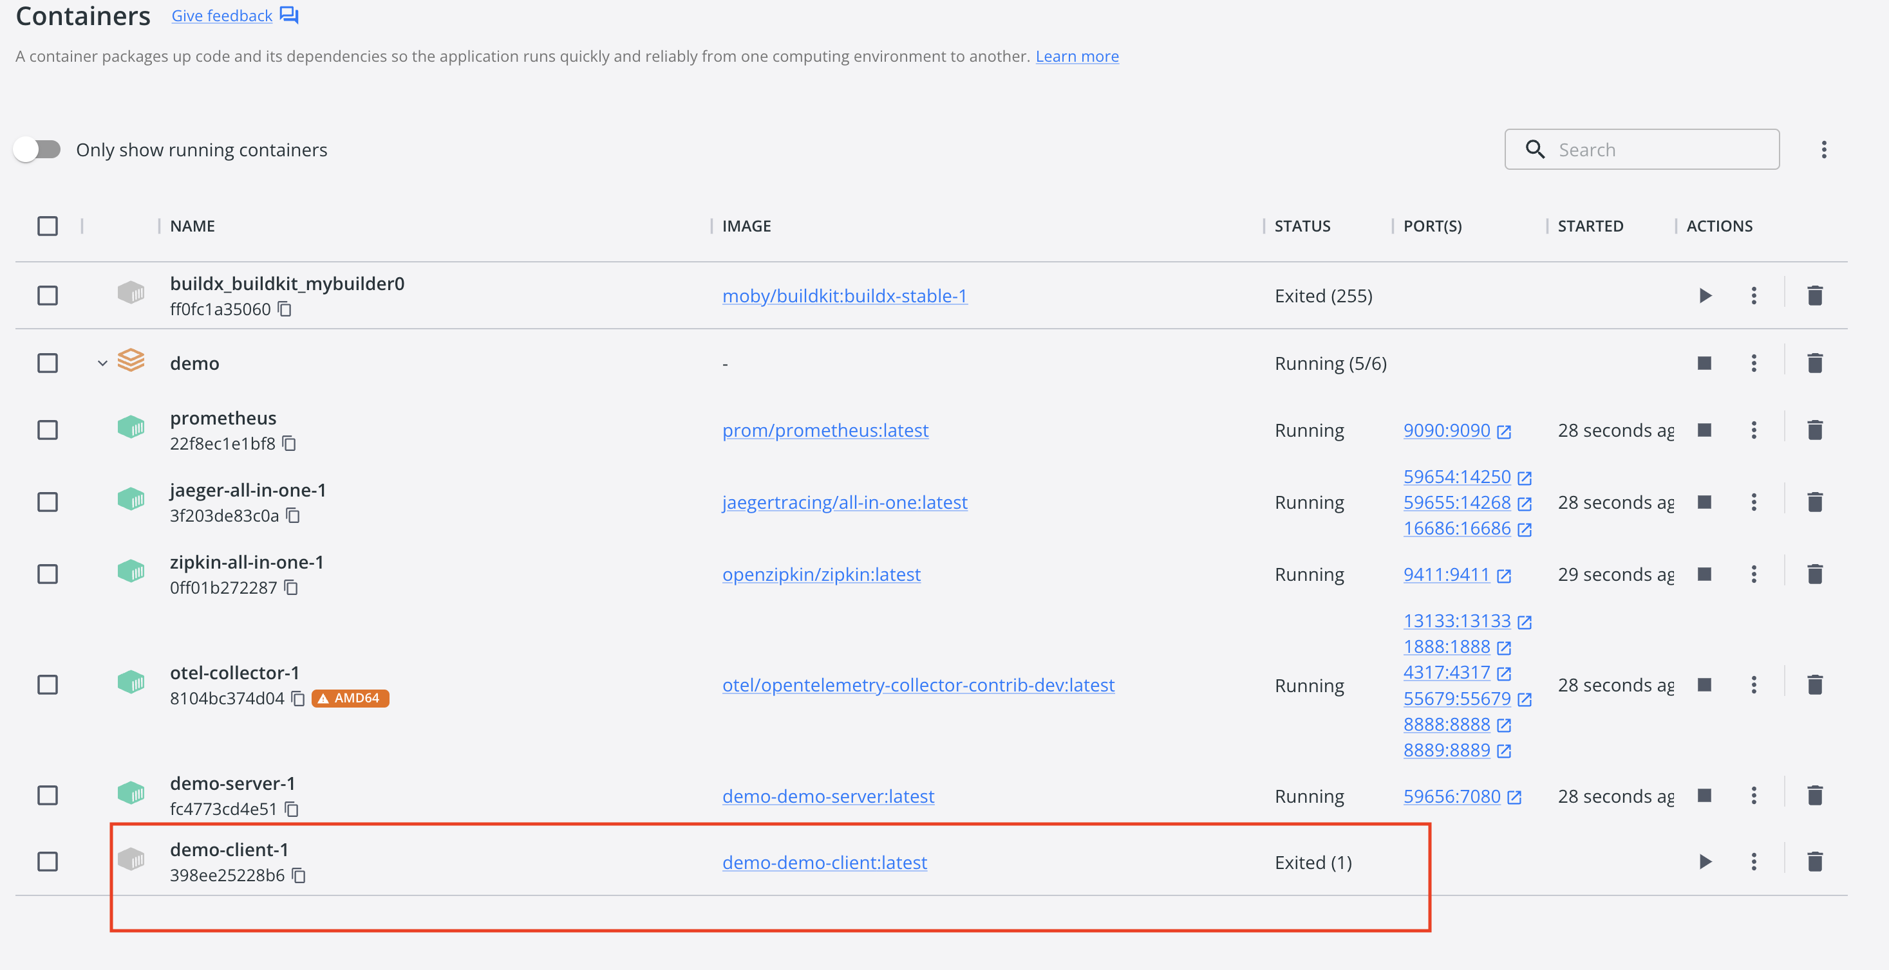
Task: Copy container ID ff0fc1a35060
Action: (x=285, y=309)
